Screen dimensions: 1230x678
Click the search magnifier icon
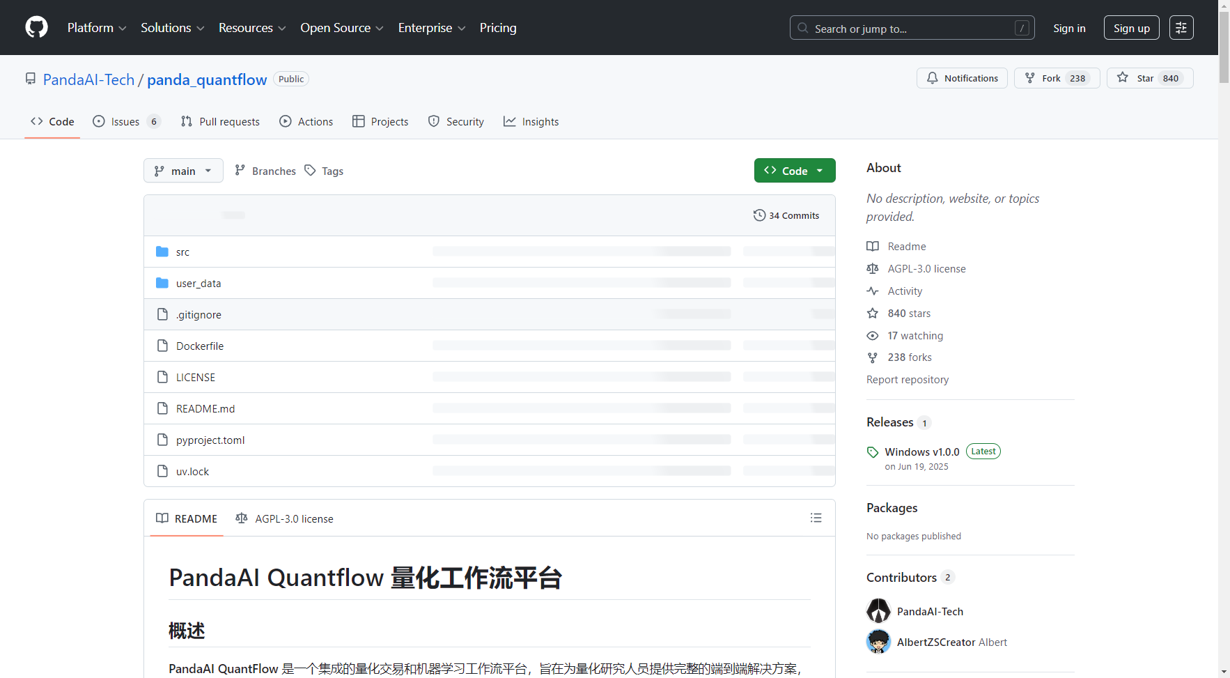803,28
